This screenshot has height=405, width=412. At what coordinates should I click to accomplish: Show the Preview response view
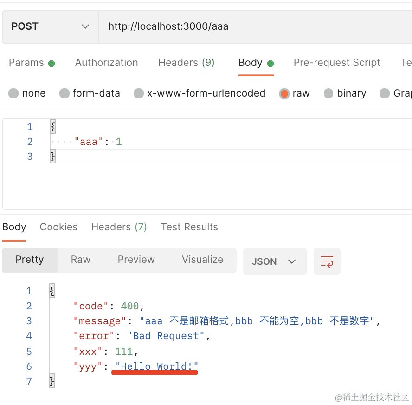tap(136, 260)
